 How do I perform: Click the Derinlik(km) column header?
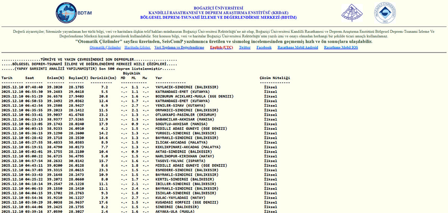click(x=103, y=78)
